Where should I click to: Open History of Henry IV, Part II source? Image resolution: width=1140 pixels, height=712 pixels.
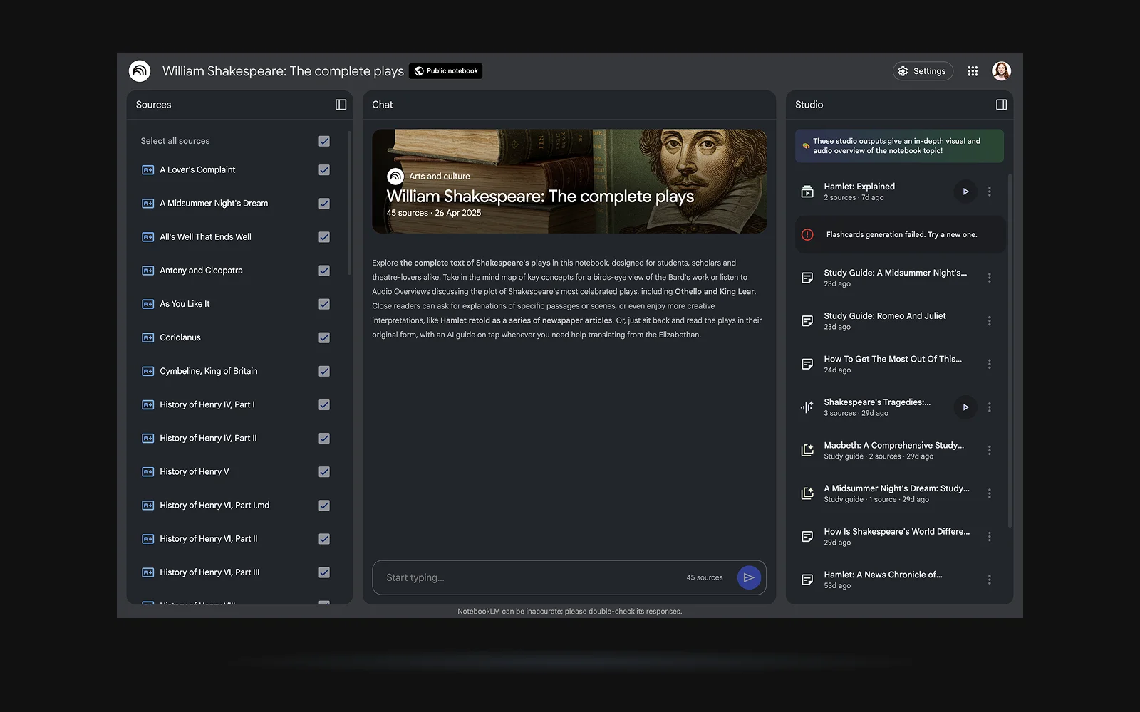(208, 438)
